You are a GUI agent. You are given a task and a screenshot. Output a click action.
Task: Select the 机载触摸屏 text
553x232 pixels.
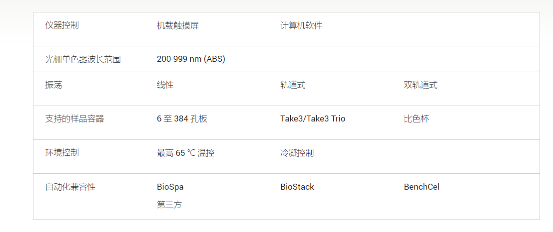click(178, 26)
